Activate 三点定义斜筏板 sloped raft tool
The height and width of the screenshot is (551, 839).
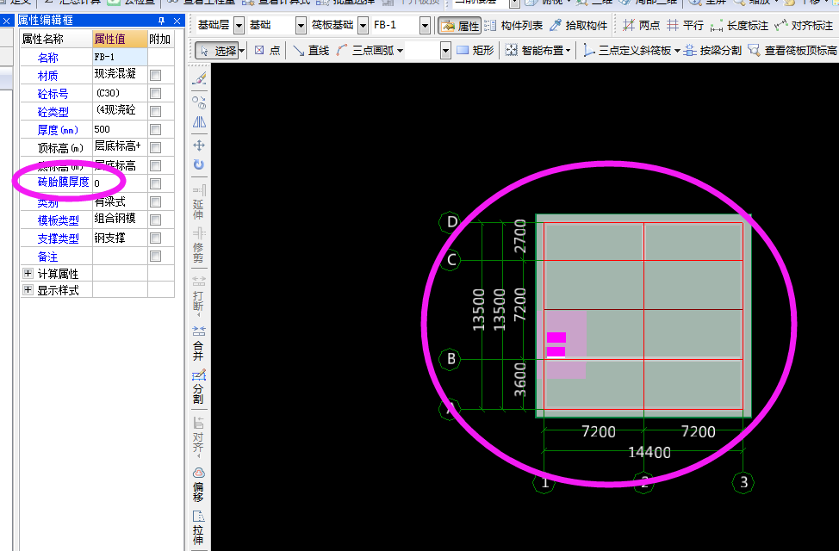(x=626, y=50)
